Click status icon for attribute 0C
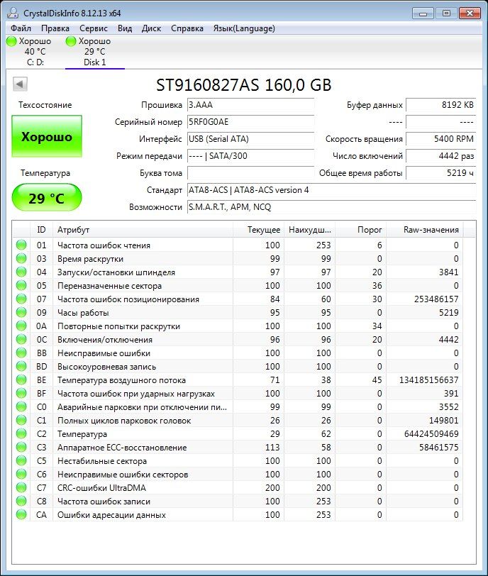 (x=22, y=339)
